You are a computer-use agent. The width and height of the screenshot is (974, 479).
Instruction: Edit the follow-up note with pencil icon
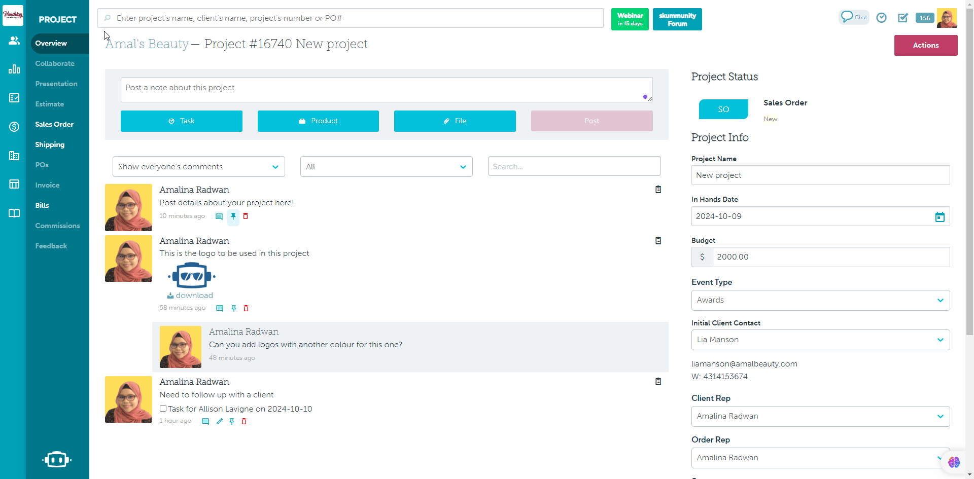pos(219,421)
